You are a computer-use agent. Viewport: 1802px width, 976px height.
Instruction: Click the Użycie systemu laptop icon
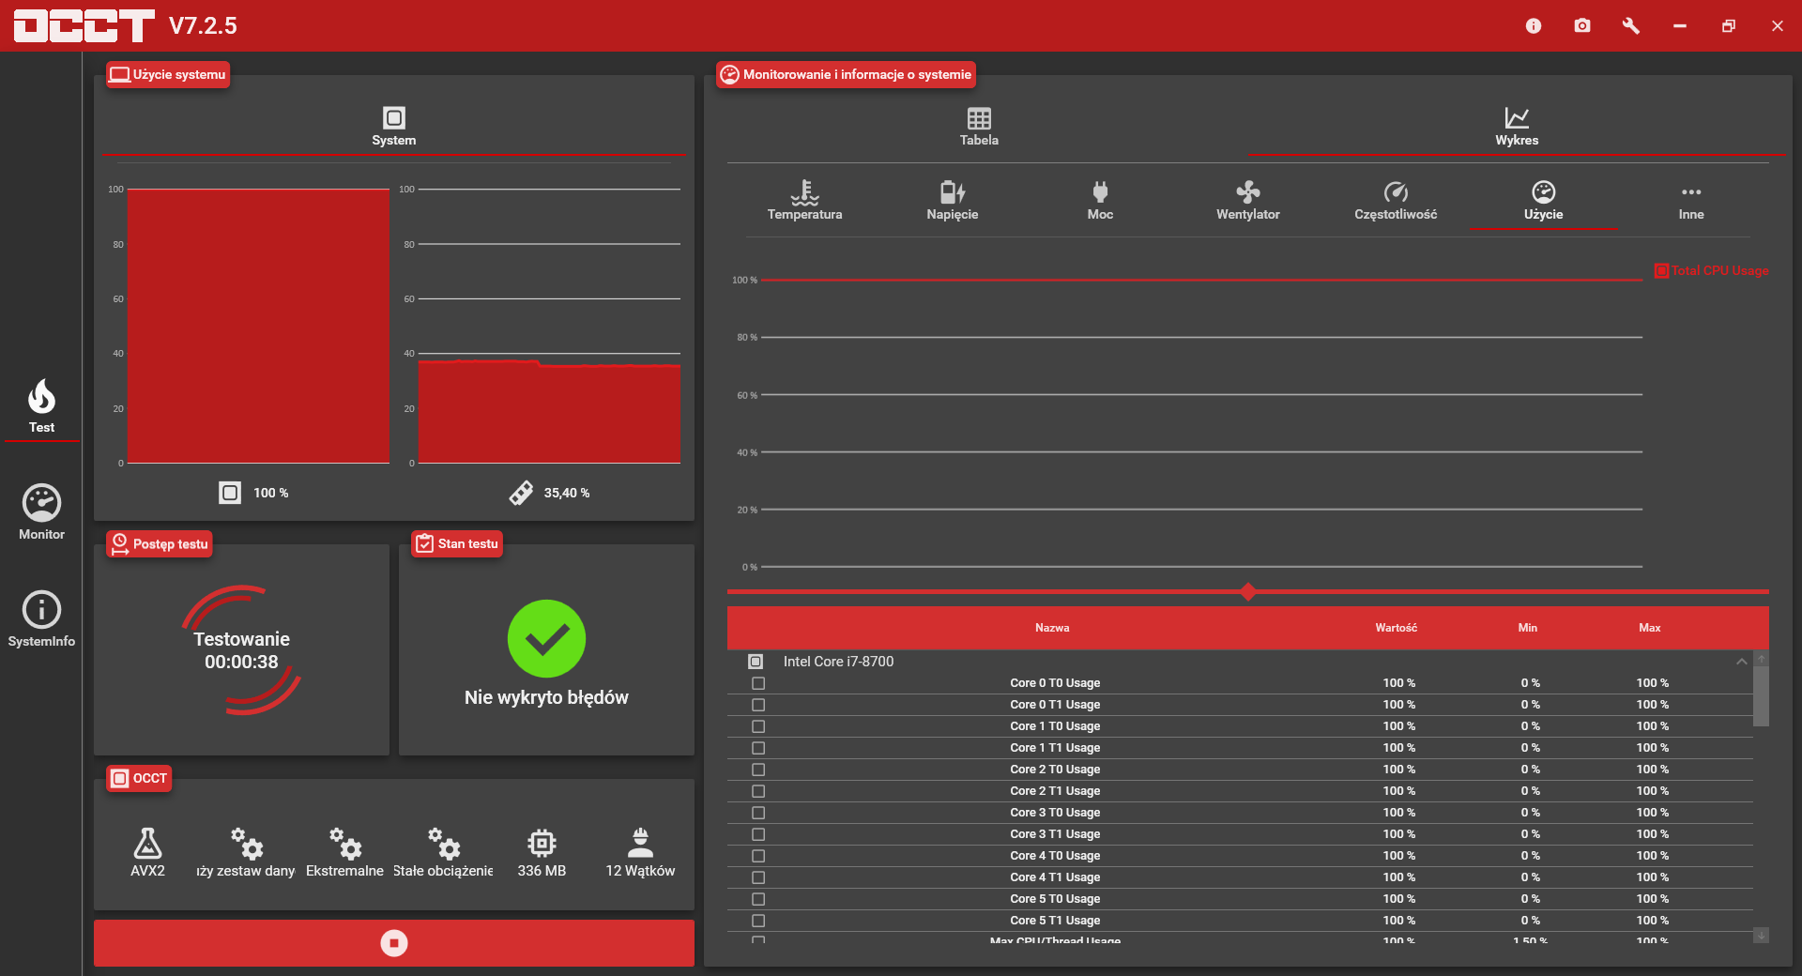coord(119,74)
